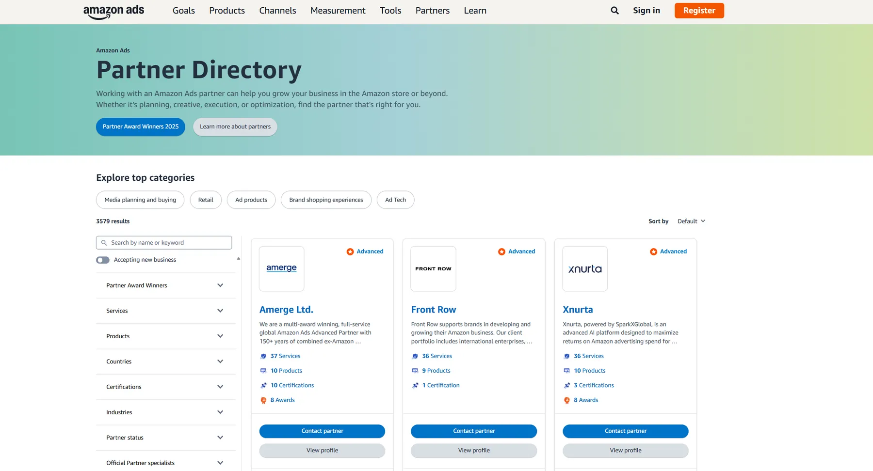This screenshot has height=471, width=873.
Task: Open the Front Row logo thumbnail
Action: [x=433, y=268]
